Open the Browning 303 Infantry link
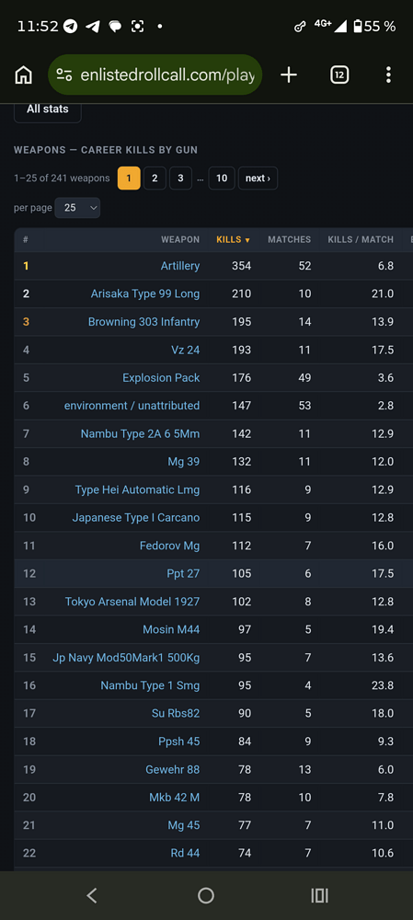The height and width of the screenshot is (920, 413). 143,321
